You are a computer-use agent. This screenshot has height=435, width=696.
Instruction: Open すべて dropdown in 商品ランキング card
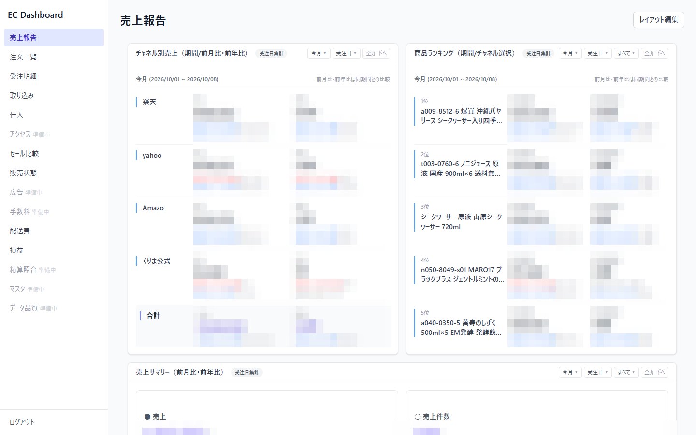point(626,53)
